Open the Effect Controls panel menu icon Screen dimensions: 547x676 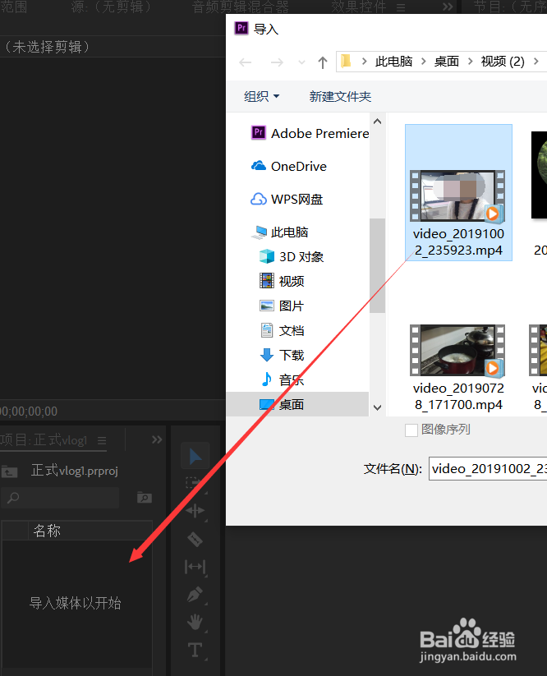tap(401, 7)
